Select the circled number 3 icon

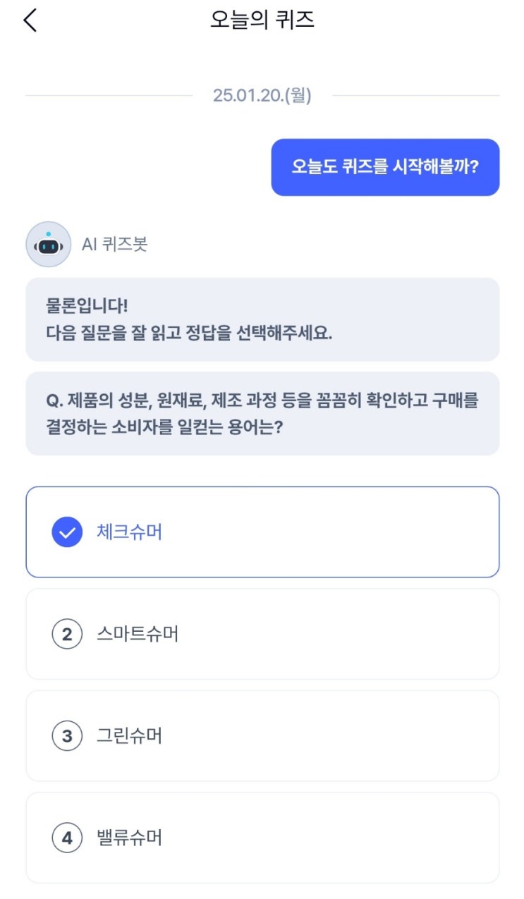point(67,737)
